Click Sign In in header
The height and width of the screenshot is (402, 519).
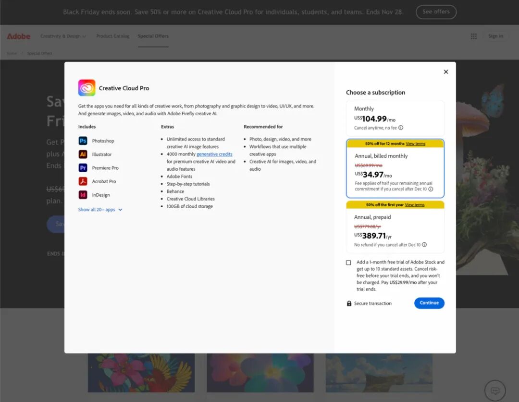[x=495, y=36]
